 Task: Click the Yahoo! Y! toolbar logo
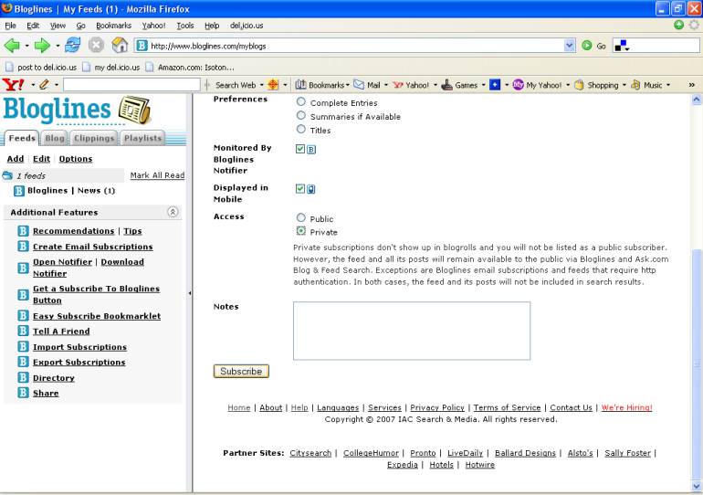point(13,84)
